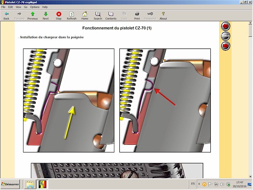Viewport: 253px width, 190px height.
Task: Click the Démarrer start button
Action: click(x=10, y=184)
